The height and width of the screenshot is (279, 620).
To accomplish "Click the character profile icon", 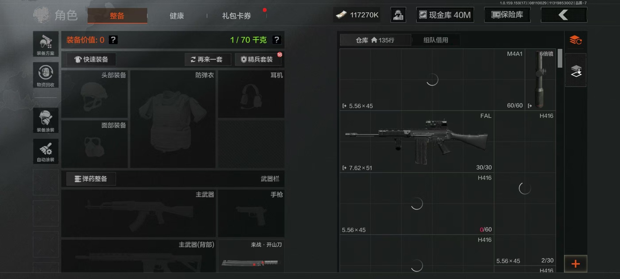I will click(398, 15).
